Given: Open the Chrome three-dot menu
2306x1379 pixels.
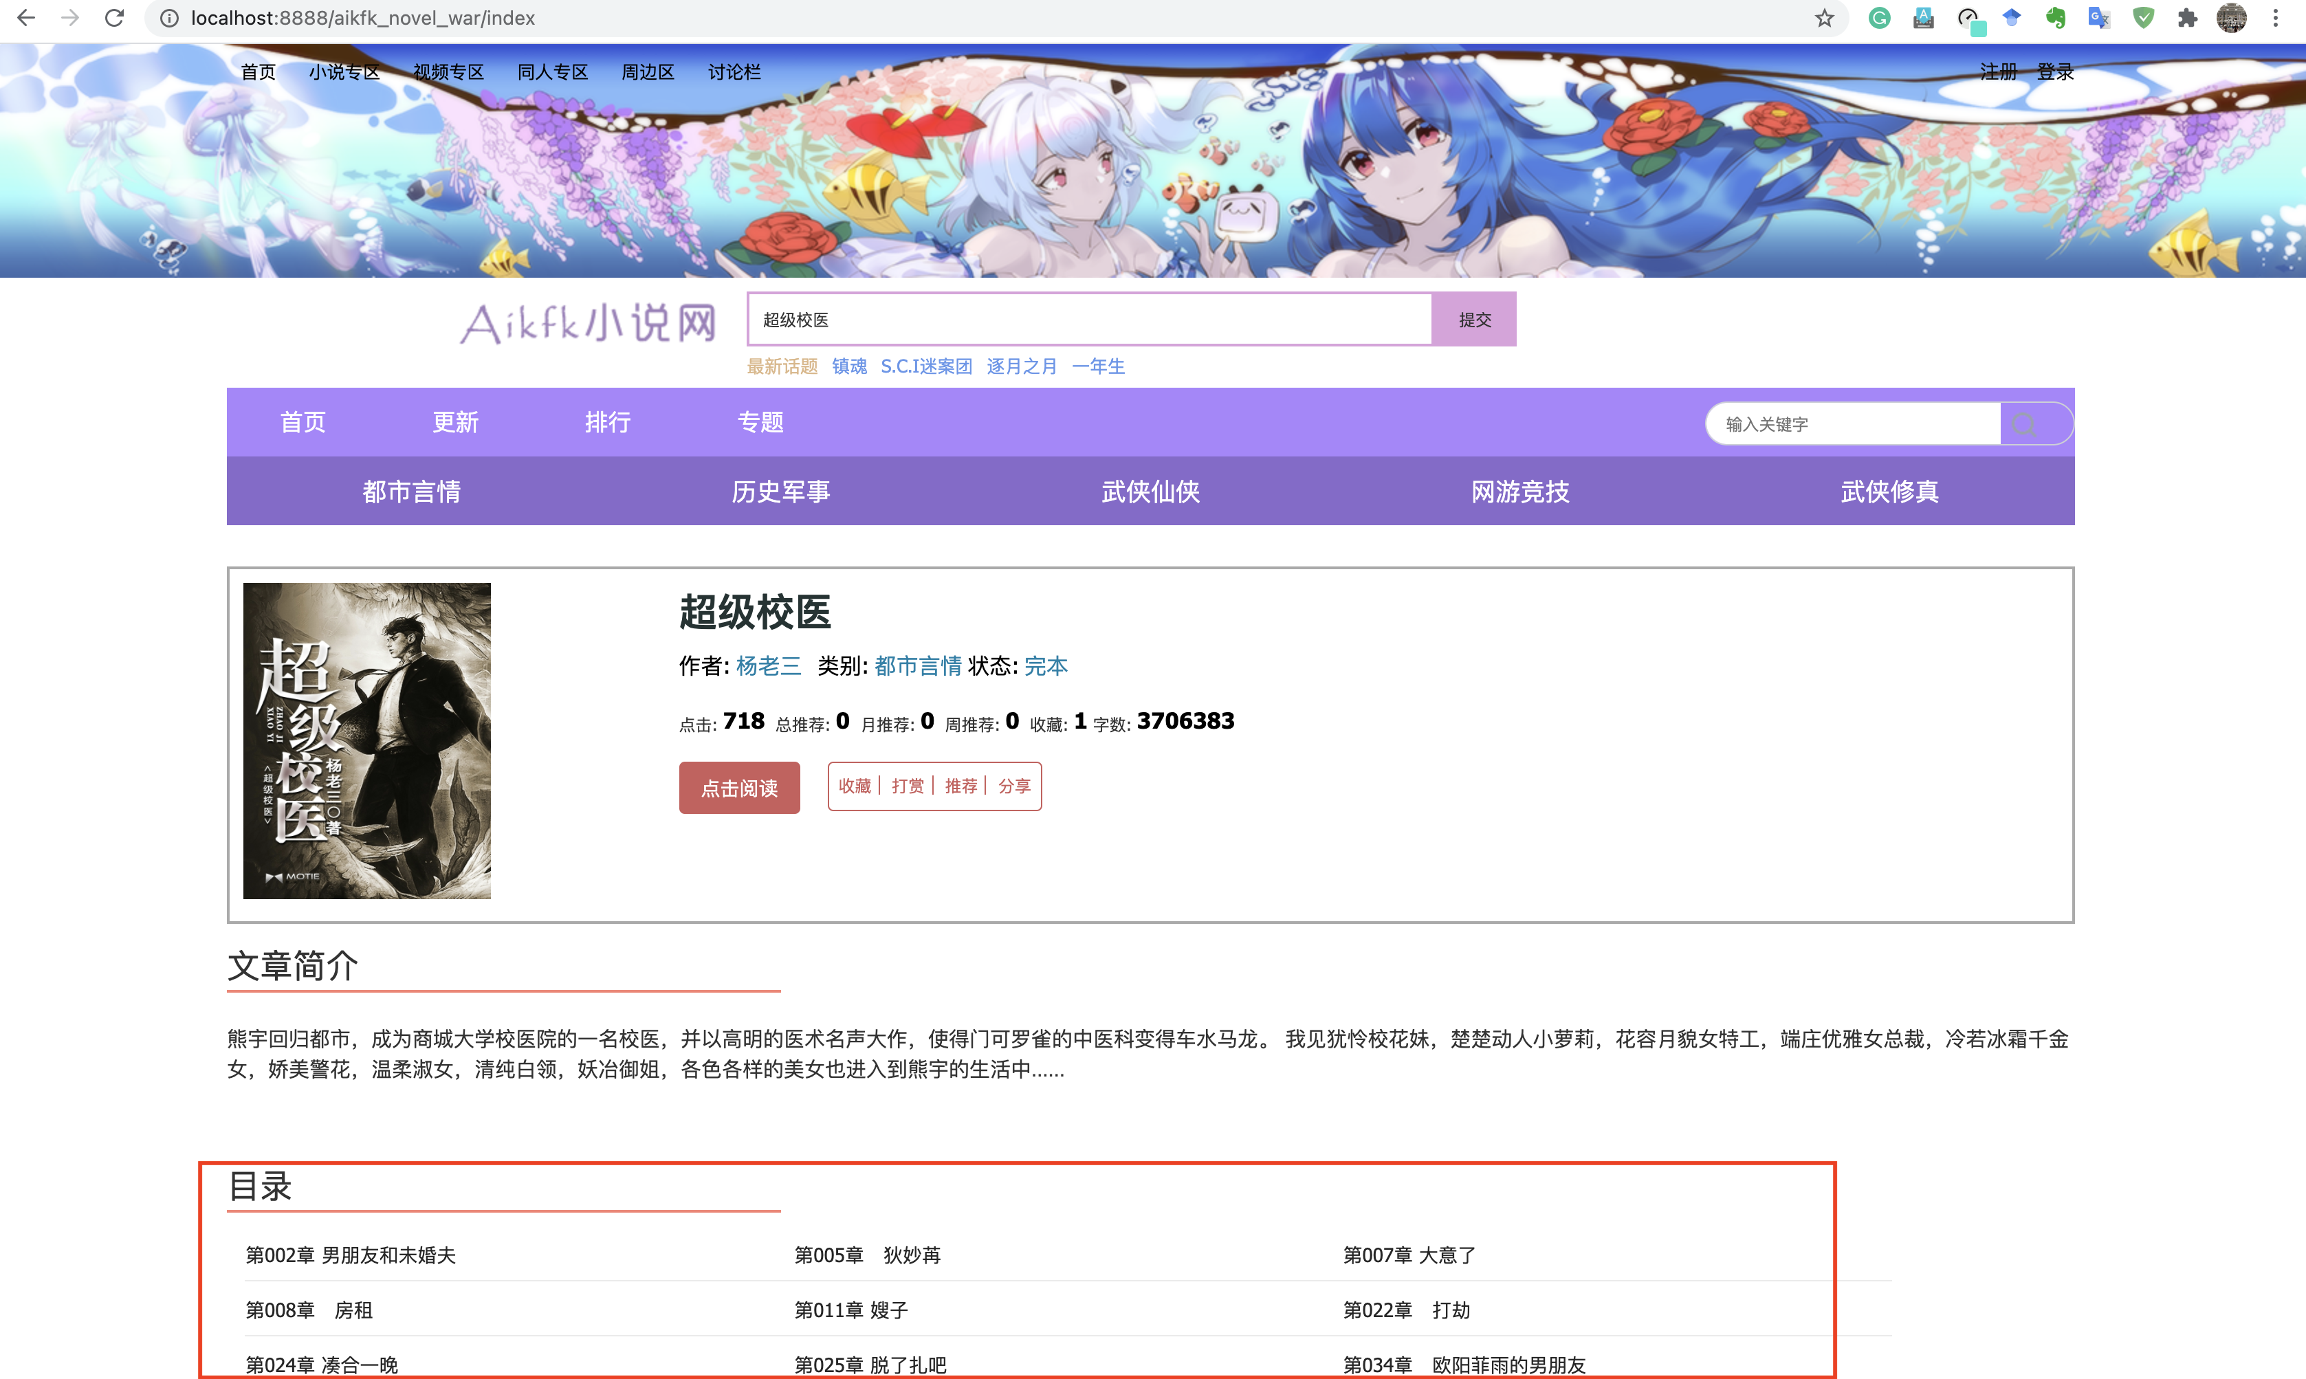Looking at the screenshot, I should click(x=2275, y=18).
